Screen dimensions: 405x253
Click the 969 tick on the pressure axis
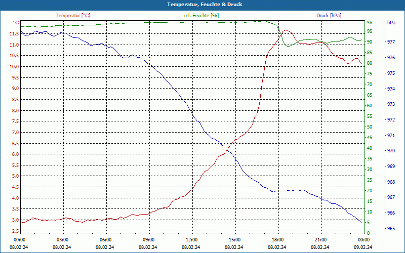(391, 166)
